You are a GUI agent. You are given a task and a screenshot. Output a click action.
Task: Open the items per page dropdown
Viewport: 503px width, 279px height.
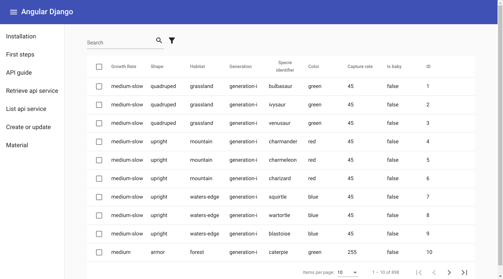tap(348, 272)
